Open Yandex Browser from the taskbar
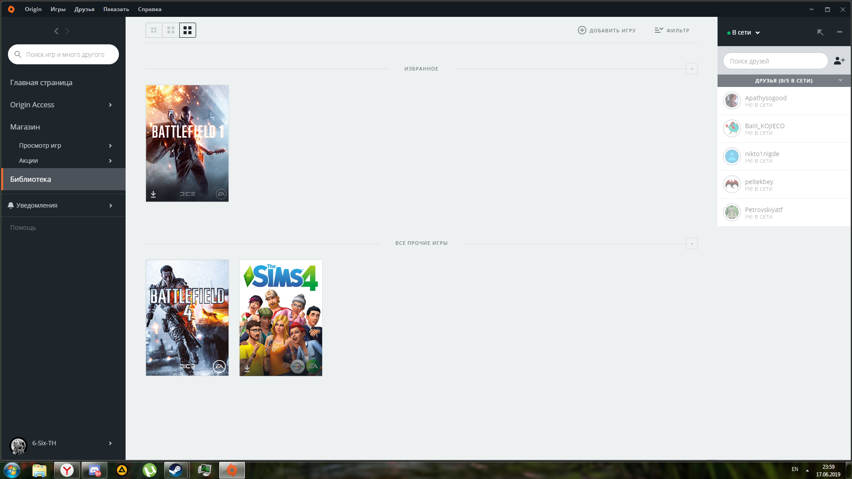Image resolution: width=852 pixels, height=479 pixels. click(x=67, y=470)
